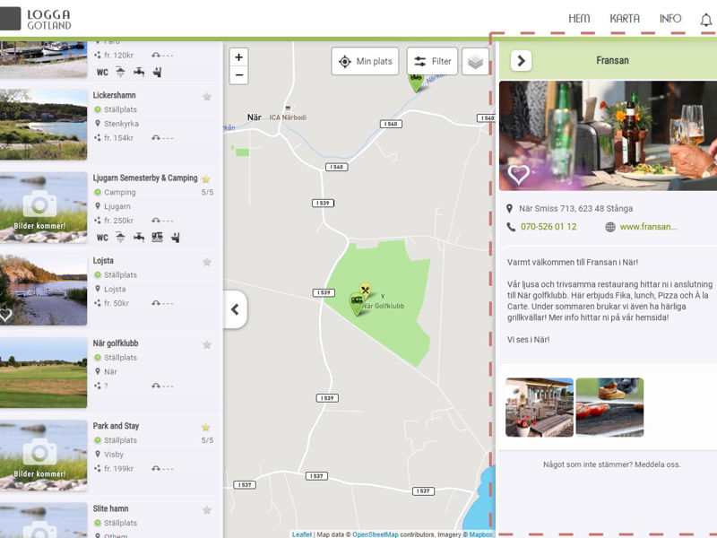Open Slite hamn list entry title
The width and height of the screenshot is (717, 538).
click(x=110, y=508)
